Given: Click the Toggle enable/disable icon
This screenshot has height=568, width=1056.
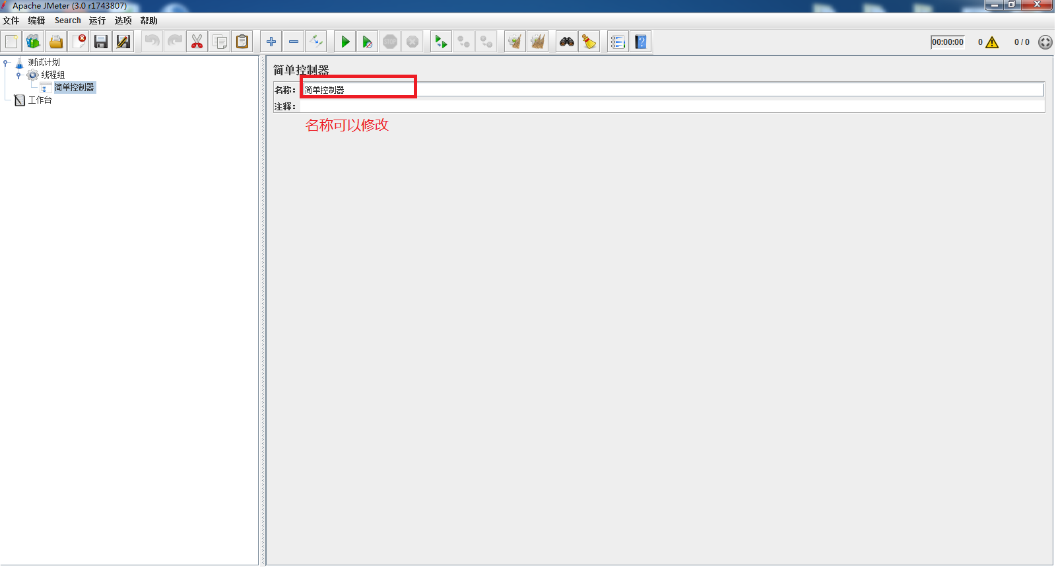Looking at the screenshot, I should point(316,42).
